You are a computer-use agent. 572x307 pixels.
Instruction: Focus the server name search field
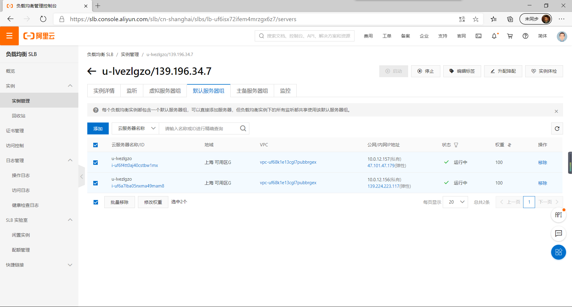click(x=200, y=128)
